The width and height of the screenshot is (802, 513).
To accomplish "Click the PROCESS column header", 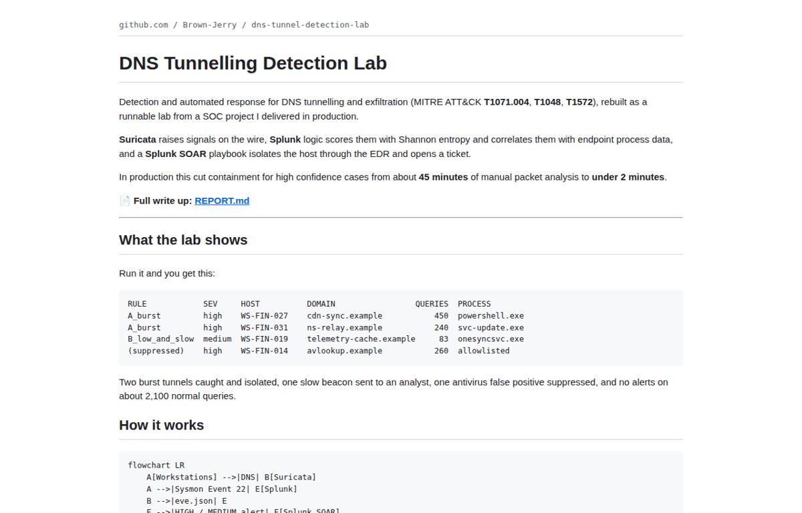I will pos(475,304).
